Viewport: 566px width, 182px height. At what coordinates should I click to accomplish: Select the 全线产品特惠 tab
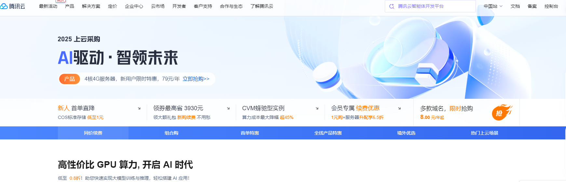tap(328, 133)
